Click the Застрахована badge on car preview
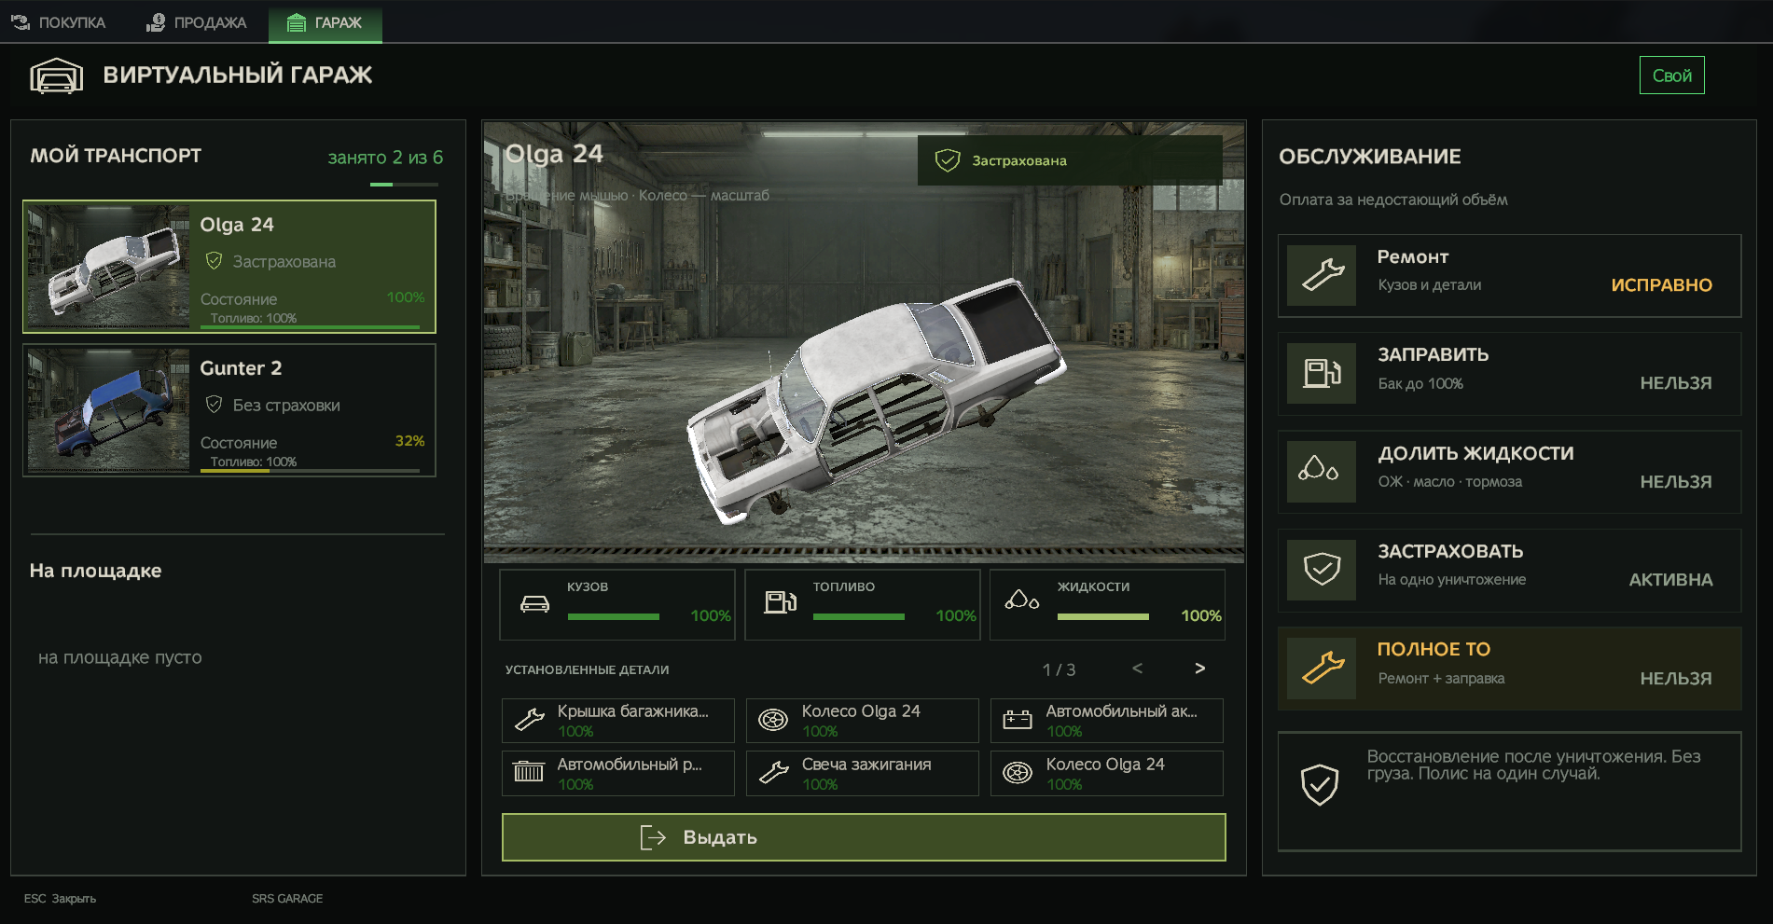This screenshot has width=1773, height=924. click(1070, 160)
